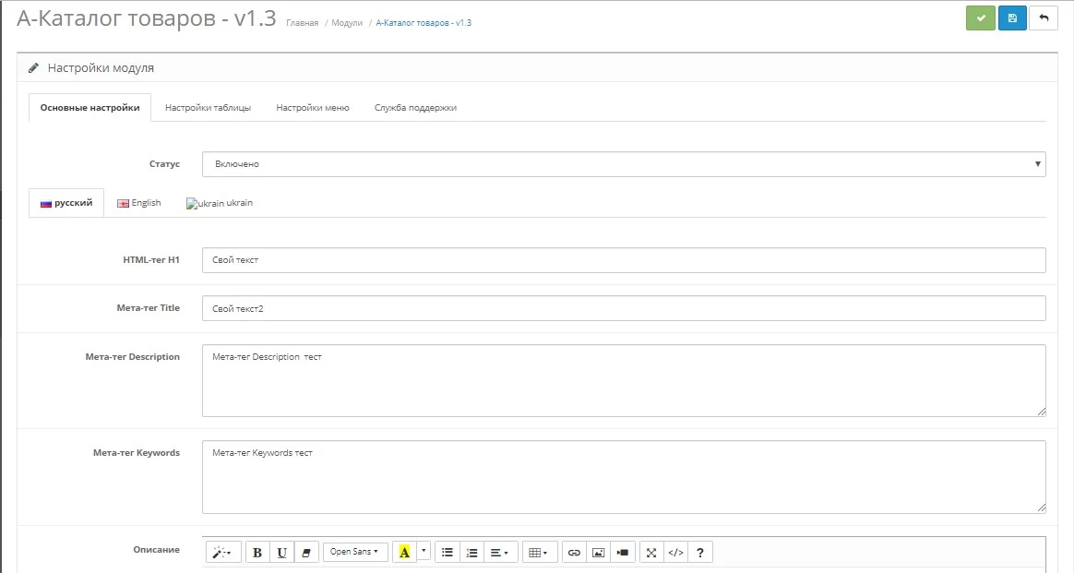Viewport: 1074px width, 573px height.
Task: Toggle underline formatting in editor
Action: (281, 553)
